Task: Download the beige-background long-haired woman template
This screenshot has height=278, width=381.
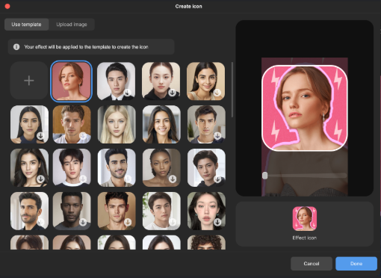Action: (x=217, y=93)
